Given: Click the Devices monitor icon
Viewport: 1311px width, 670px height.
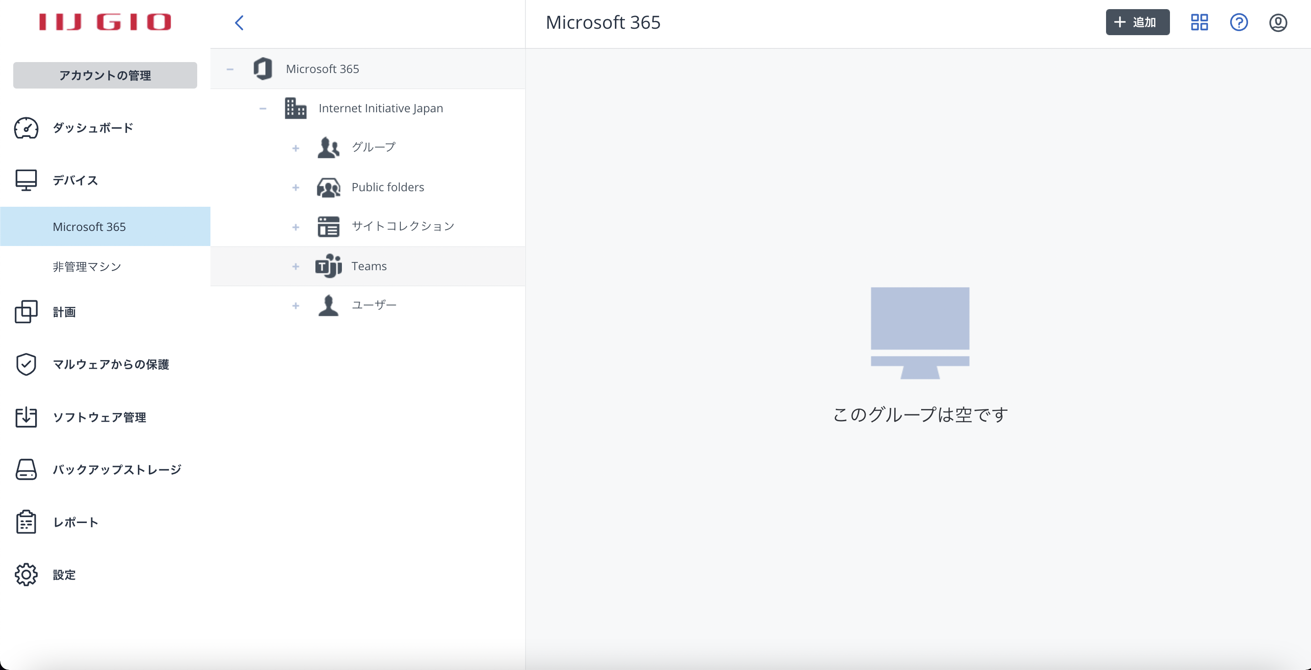Looking at the screenshot, I should click(26, 180).
